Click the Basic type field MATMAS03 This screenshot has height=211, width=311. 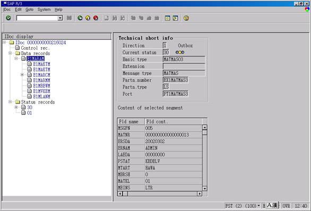coord(184,59)
